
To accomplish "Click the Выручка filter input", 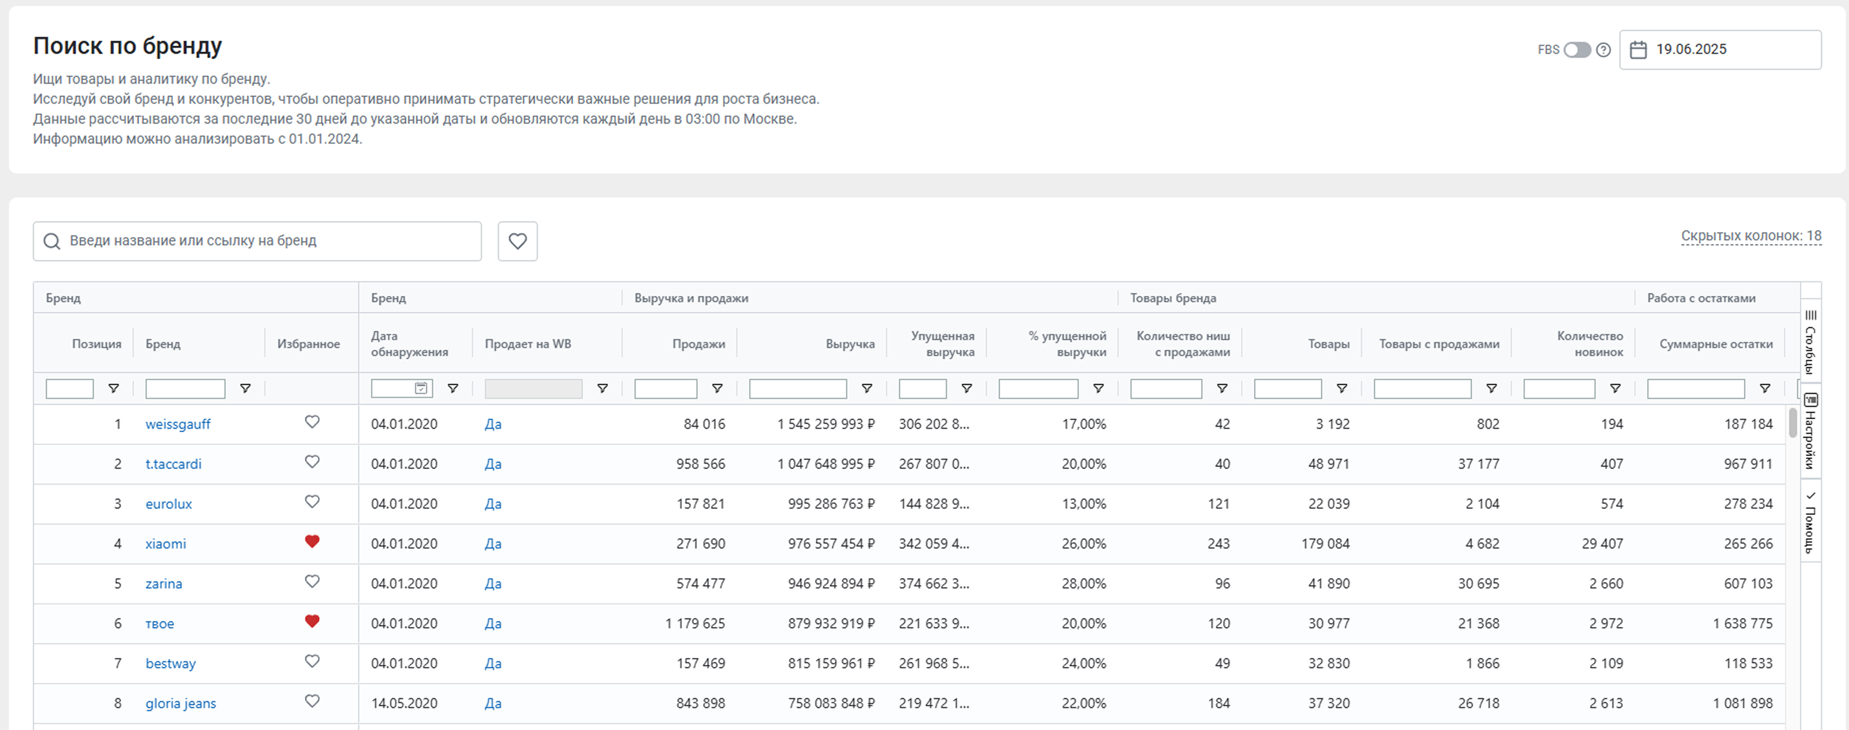I will pyautogui.click(x=798, y=388).
